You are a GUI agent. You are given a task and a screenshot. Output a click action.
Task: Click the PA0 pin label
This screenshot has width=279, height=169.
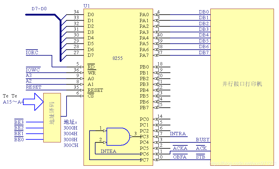[x=144, y=15]
